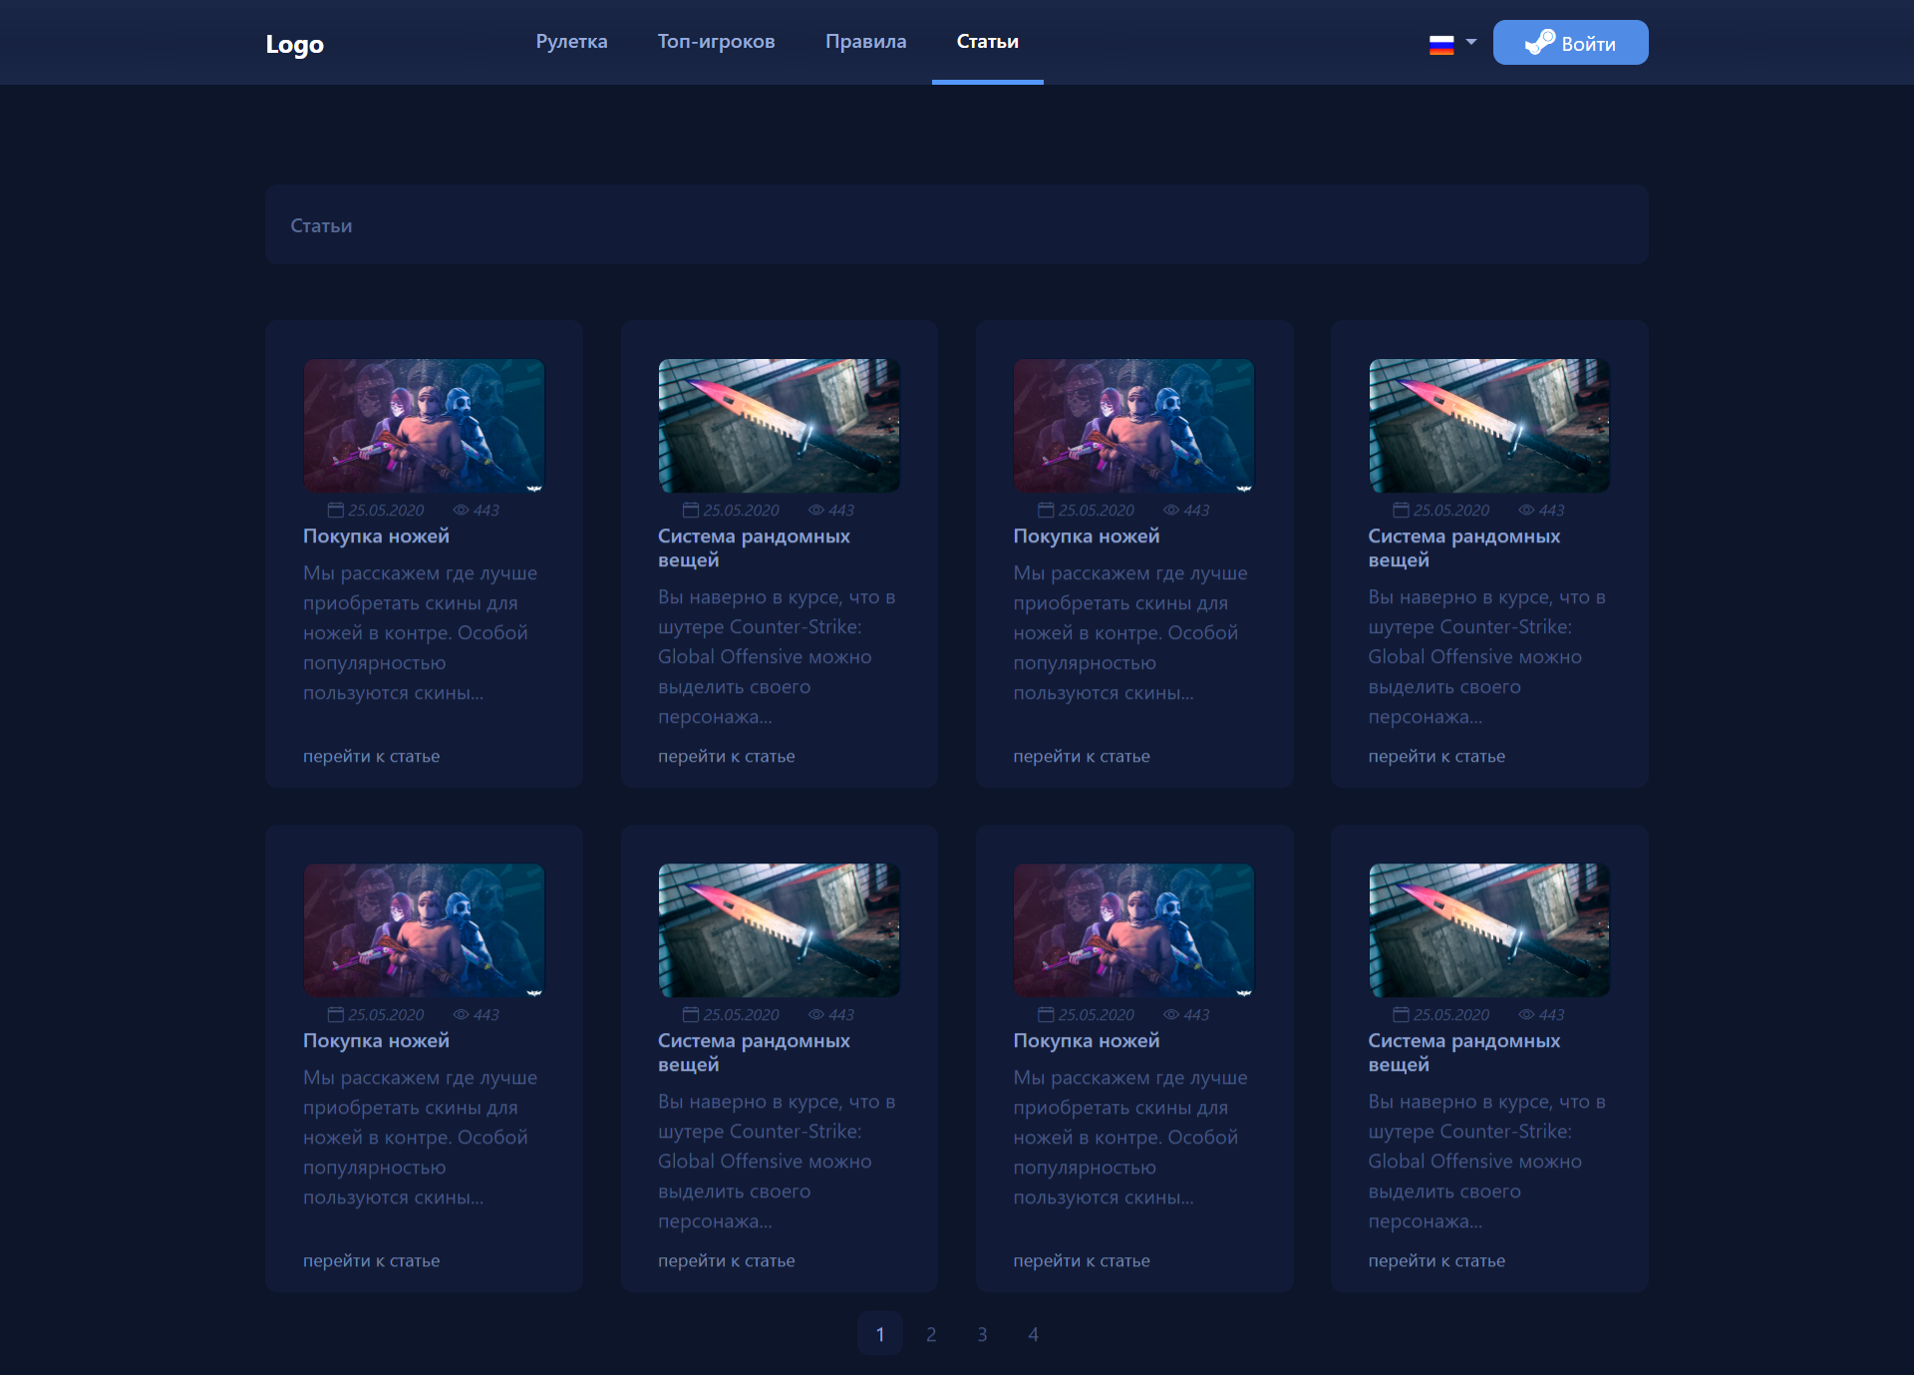
Task: Go to pagination page 2
Action: point(931,1334)
